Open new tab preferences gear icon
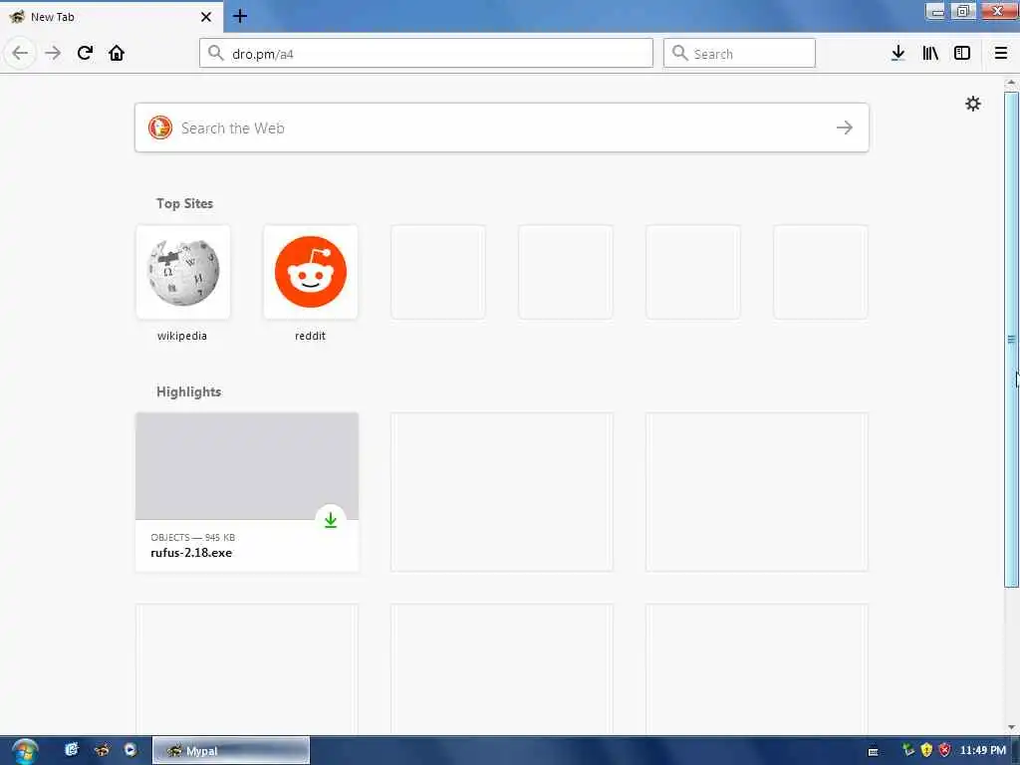This screenshot has width=1020, height=765. (972, 104)
